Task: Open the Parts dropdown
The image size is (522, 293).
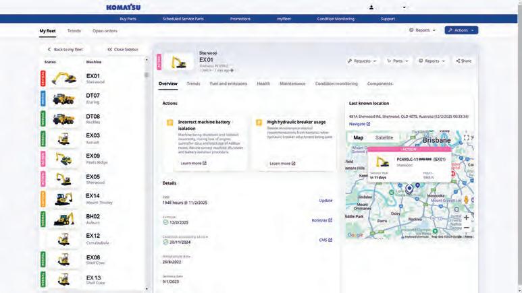Action: [x=398, y=61]
